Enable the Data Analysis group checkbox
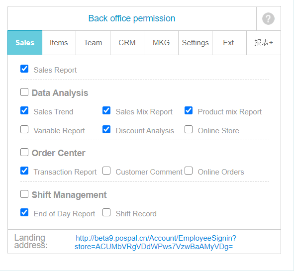 (24, 92)
